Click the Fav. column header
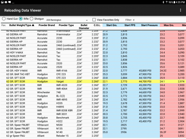Viewport: 186px width, 139px height. [x=4, y=25]
